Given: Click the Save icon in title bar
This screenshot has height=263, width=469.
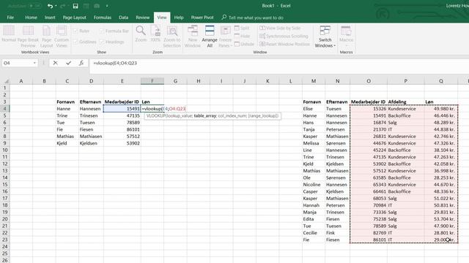Looking at the screenshot, I should [x=75, y=6].
